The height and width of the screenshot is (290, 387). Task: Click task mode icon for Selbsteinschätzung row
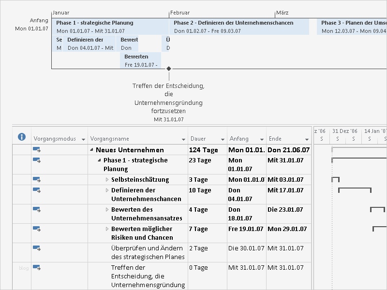pos(37,180)
